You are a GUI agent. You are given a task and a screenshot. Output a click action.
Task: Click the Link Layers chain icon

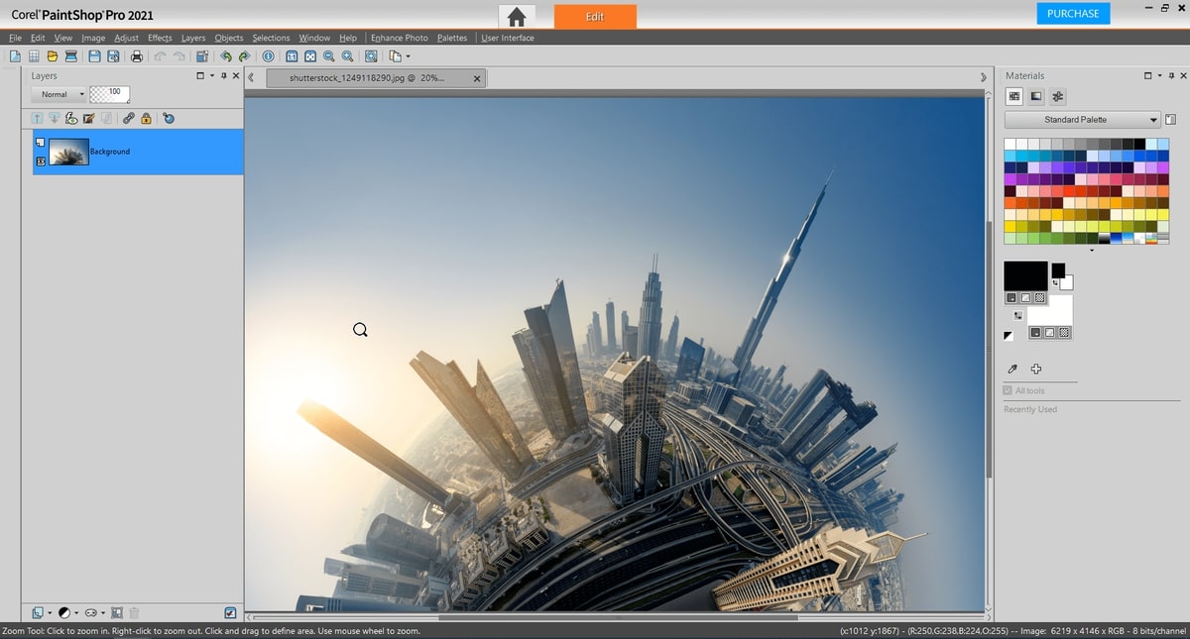pos(128,118)
